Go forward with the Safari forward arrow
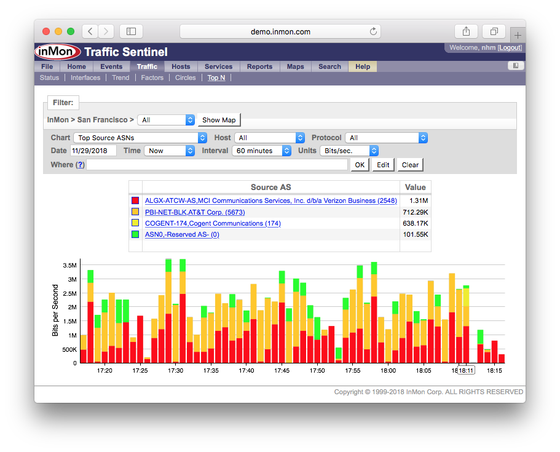The image size is (560, 452). [106, 31]
